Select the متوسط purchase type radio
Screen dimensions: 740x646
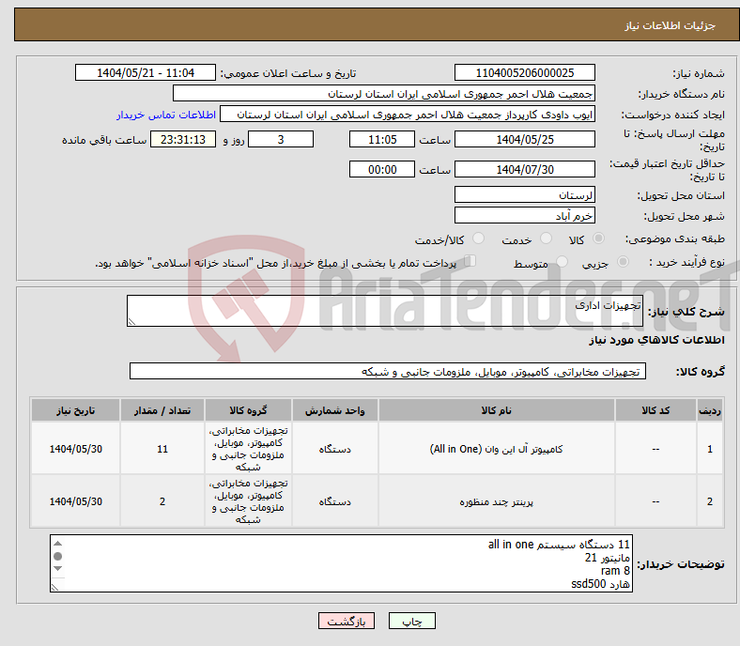coord(563,261)
